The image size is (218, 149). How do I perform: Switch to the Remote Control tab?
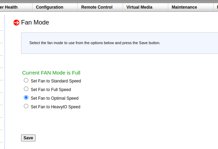97,7
